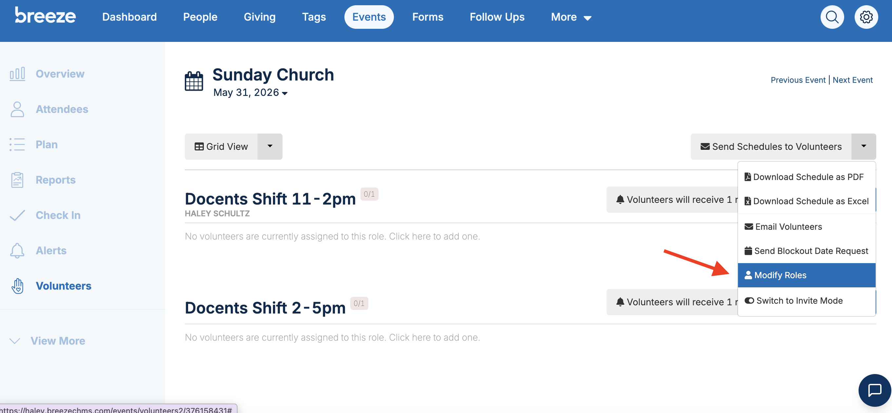Choose Send Blockout Date Request
Viewport: 892px width, 413px height.
point(806,251)
